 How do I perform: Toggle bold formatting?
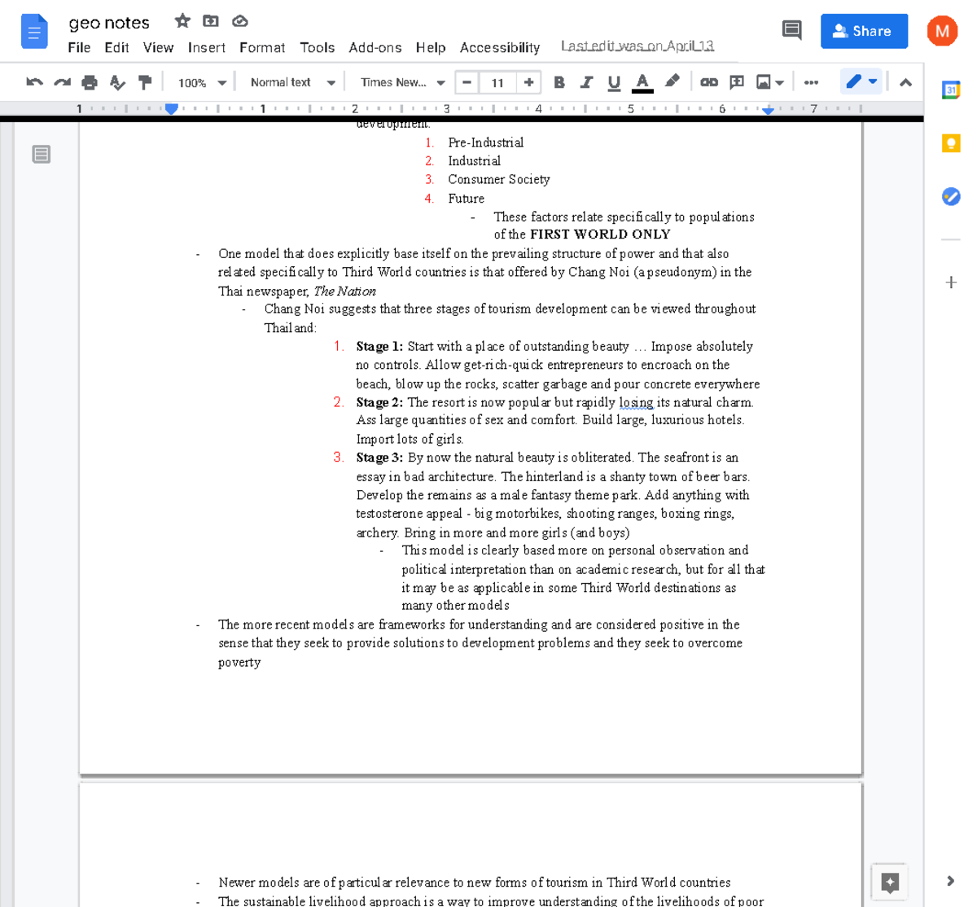(x=560, y=81)
